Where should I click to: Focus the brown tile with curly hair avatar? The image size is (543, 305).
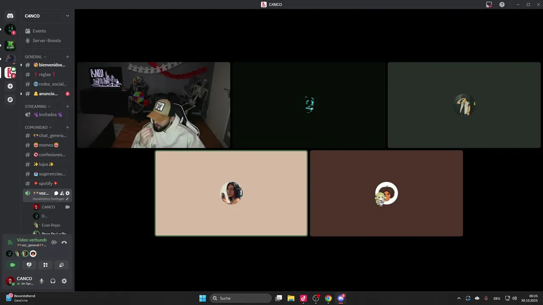point(386,193)
